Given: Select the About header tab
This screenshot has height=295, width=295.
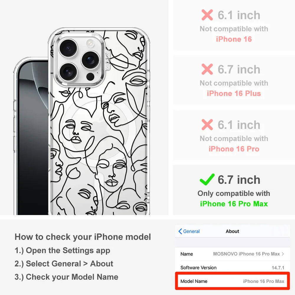Looking at the screenshot, I should coord(232,231).
